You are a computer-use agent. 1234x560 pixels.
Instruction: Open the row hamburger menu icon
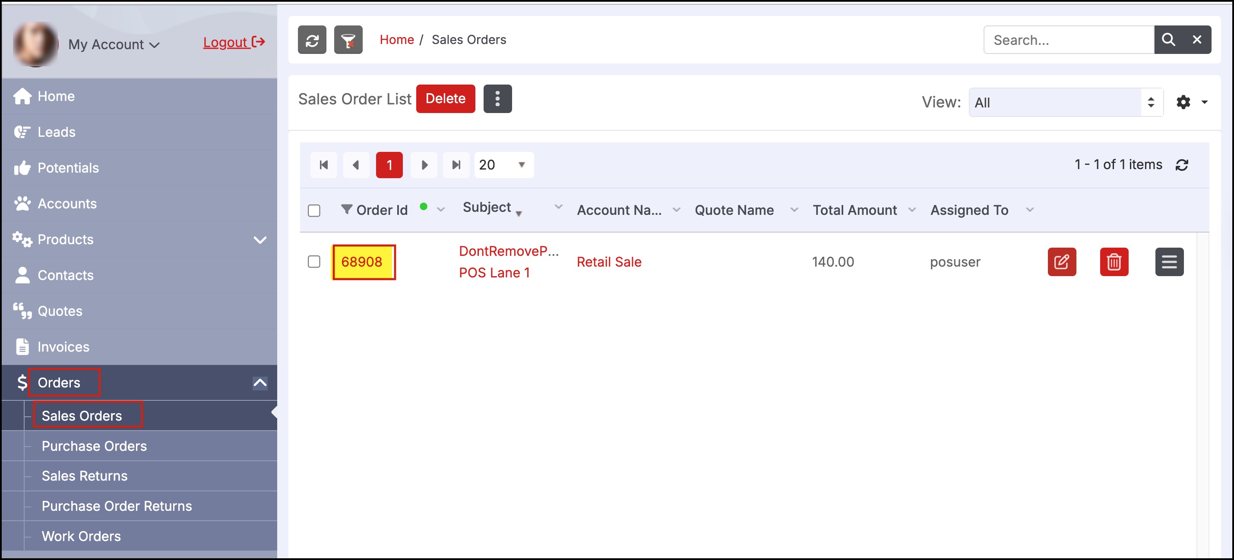(x=1169, y=262)
